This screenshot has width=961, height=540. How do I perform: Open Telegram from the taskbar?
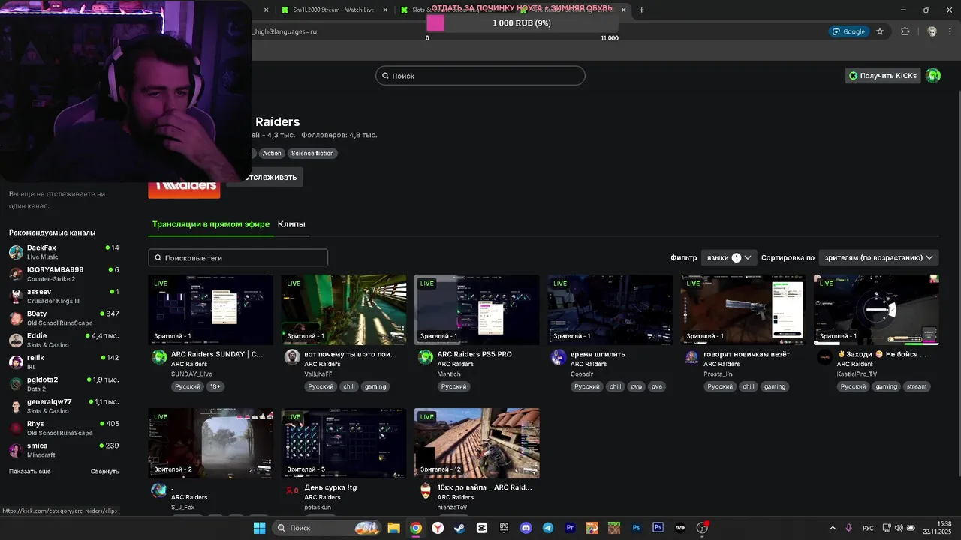tap(547, 528)
